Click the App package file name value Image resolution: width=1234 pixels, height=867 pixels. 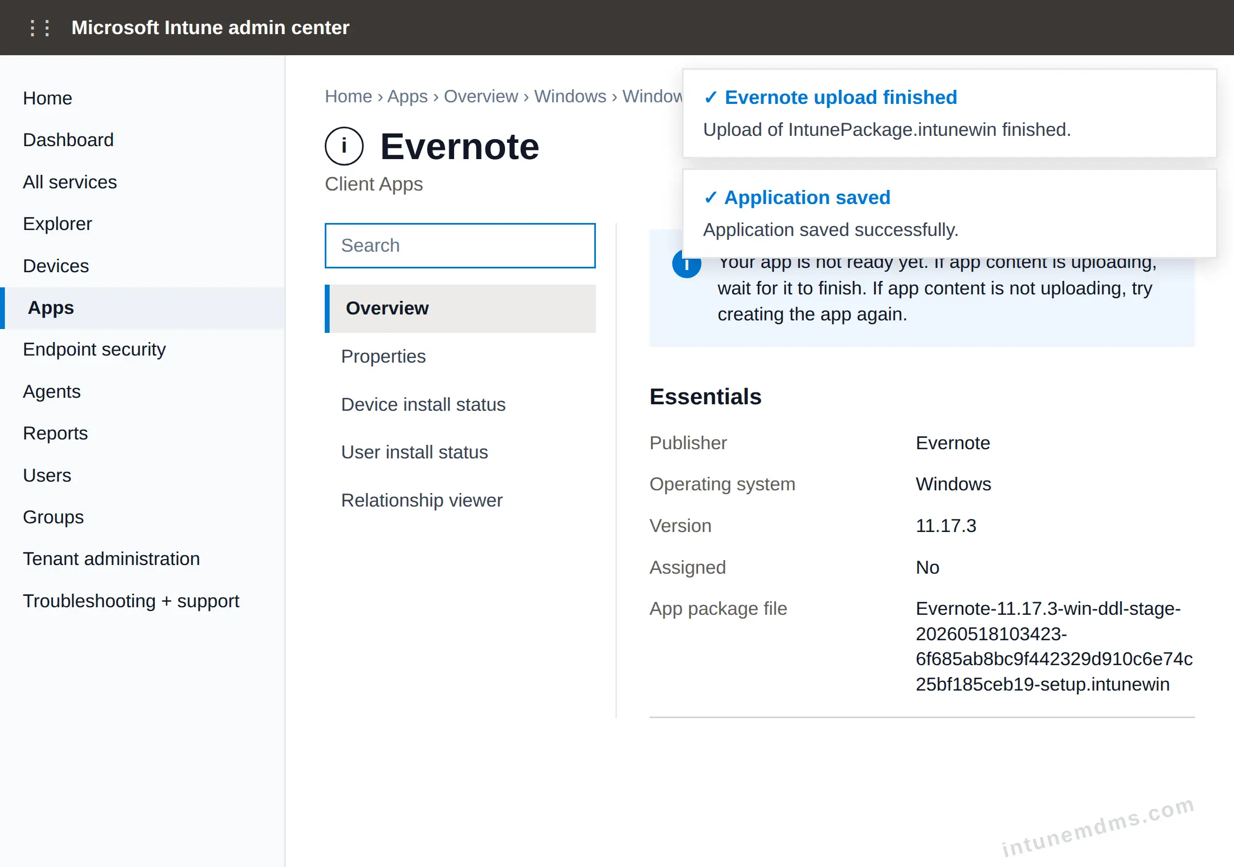[1054, 646]
